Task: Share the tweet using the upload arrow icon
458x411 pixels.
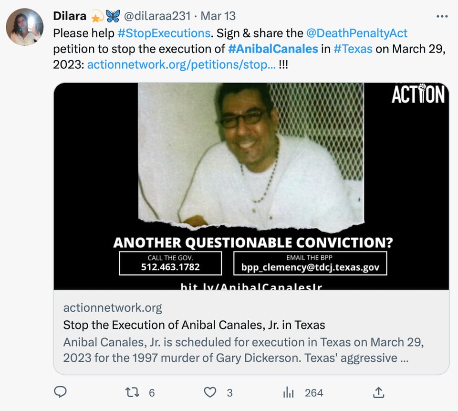Action: click(x=378, y=392)
